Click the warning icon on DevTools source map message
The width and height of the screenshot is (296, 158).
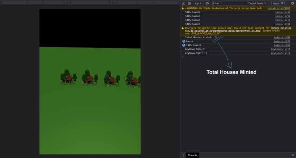[183, 28]
